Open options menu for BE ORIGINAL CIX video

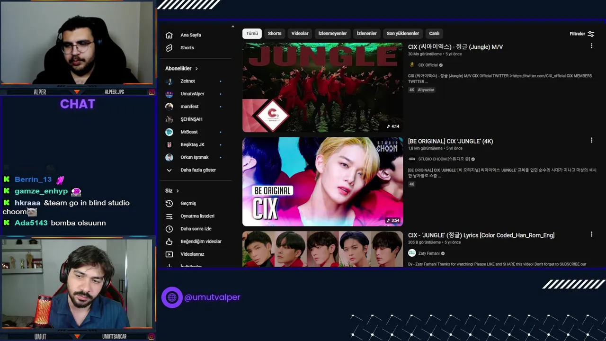(x=591, y=140)
